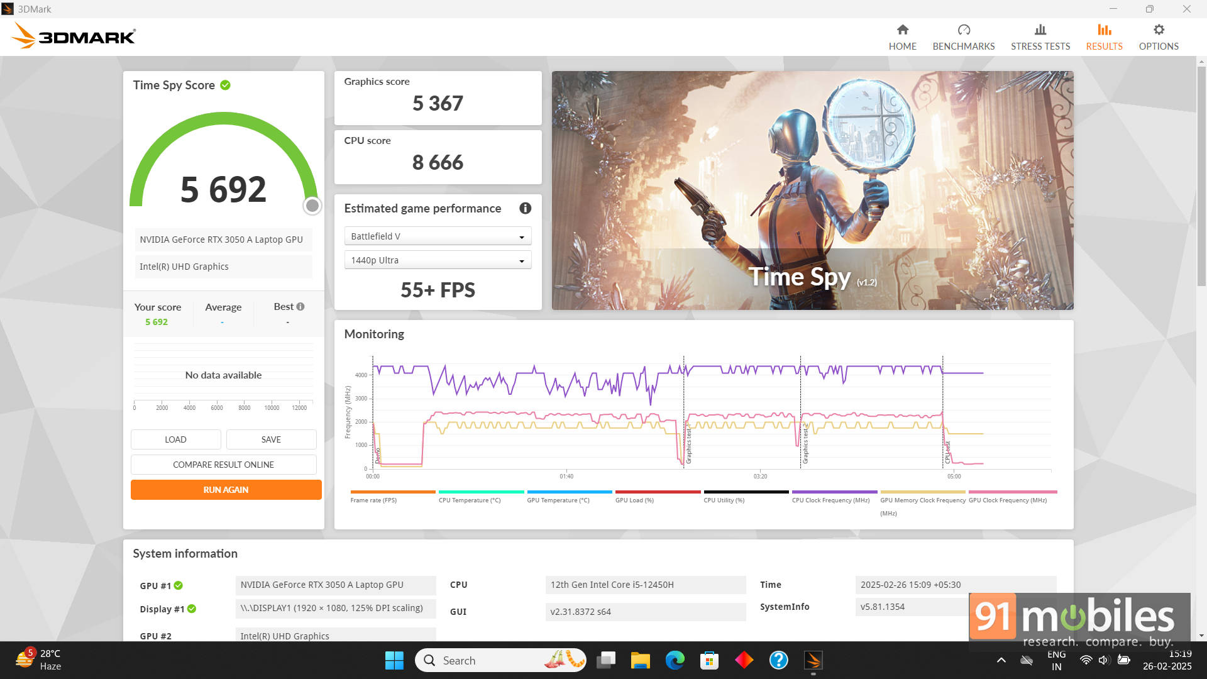Image resolution: width=1207 pixels, height=679 pixels.
Task: Open the clock showing 26-02-2025
Action: (1167, 660)
